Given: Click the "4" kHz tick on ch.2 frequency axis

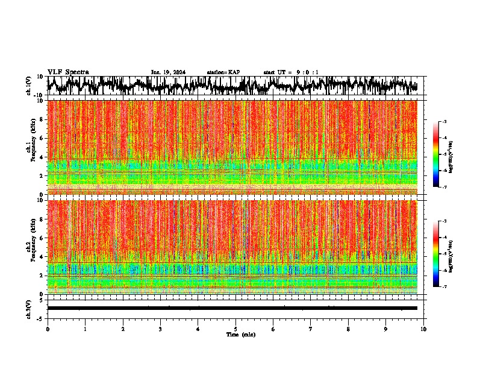Looking at the screenshot, I should tap(42, 257).
